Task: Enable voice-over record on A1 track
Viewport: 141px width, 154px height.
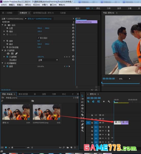Action: (x=109, y=127)
